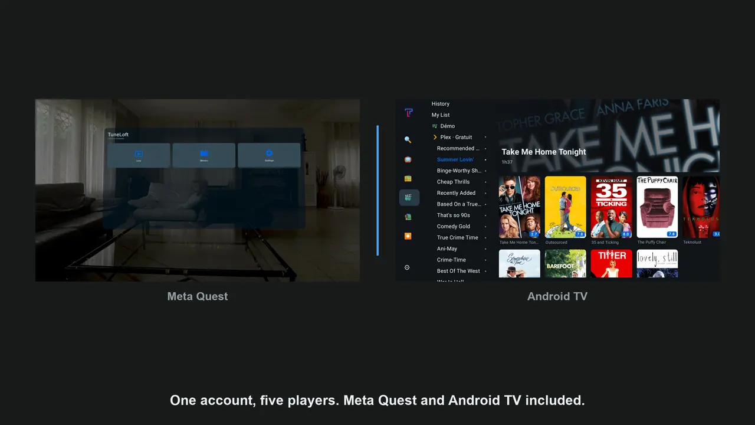Open the Based On a True... category
Screen dimensions: 755x425
pos(459,204)
